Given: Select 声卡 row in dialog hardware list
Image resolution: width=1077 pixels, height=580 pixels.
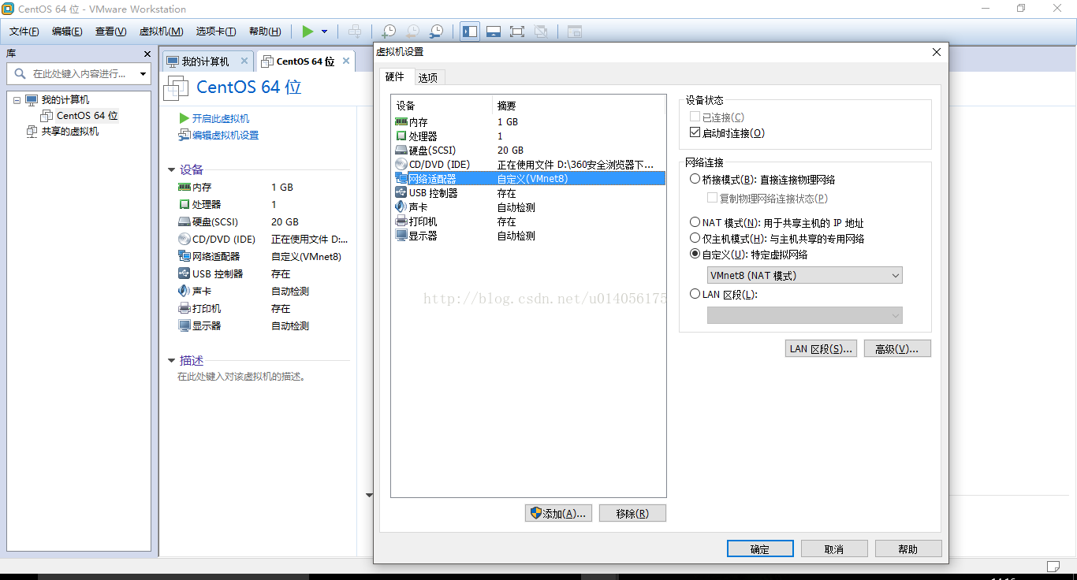Looking at the screenshot, I should coord(528,207).
